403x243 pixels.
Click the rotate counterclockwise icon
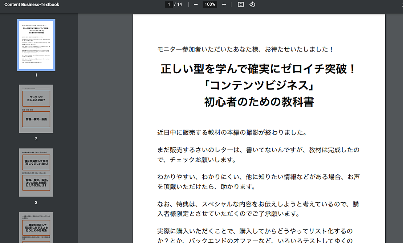pos(252,4)
